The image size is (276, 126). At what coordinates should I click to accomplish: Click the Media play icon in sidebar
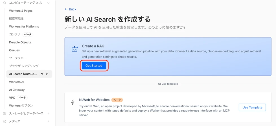[5, 121]
